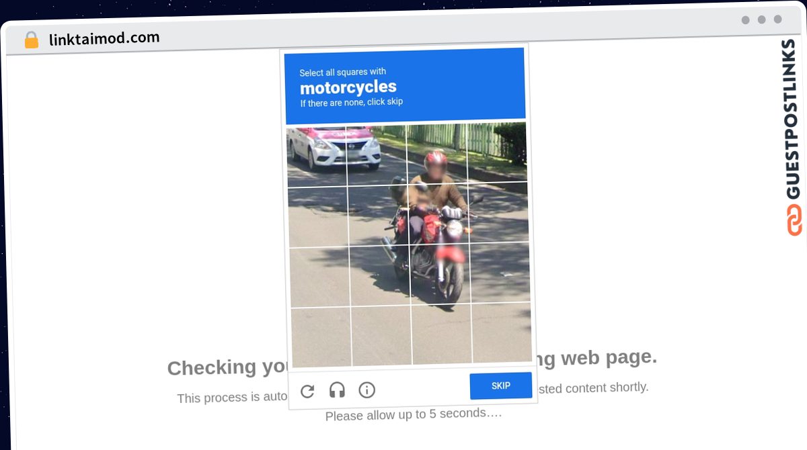Select the bottom-left empty pavement tile
Image resolution: width=807 pixels, height=450 pixels.
(x=321, y=336)
